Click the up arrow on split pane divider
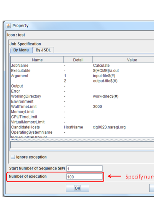The width and height of the screenshot is (154, 200). 13,140
